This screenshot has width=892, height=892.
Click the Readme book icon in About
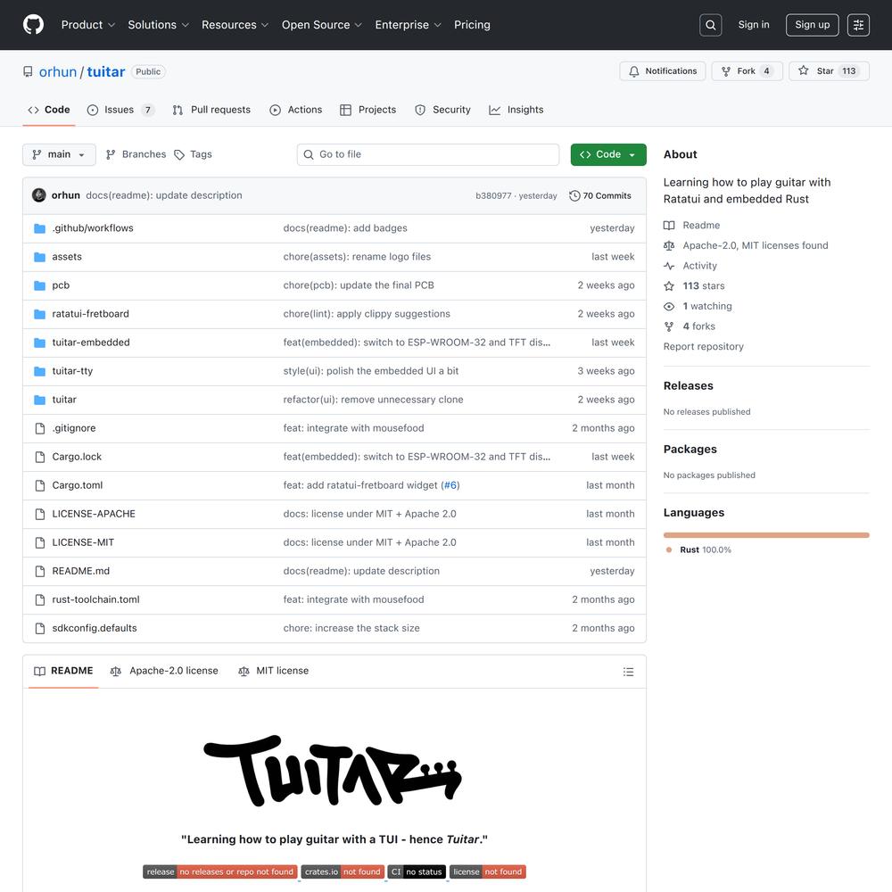tap(669, 226)
